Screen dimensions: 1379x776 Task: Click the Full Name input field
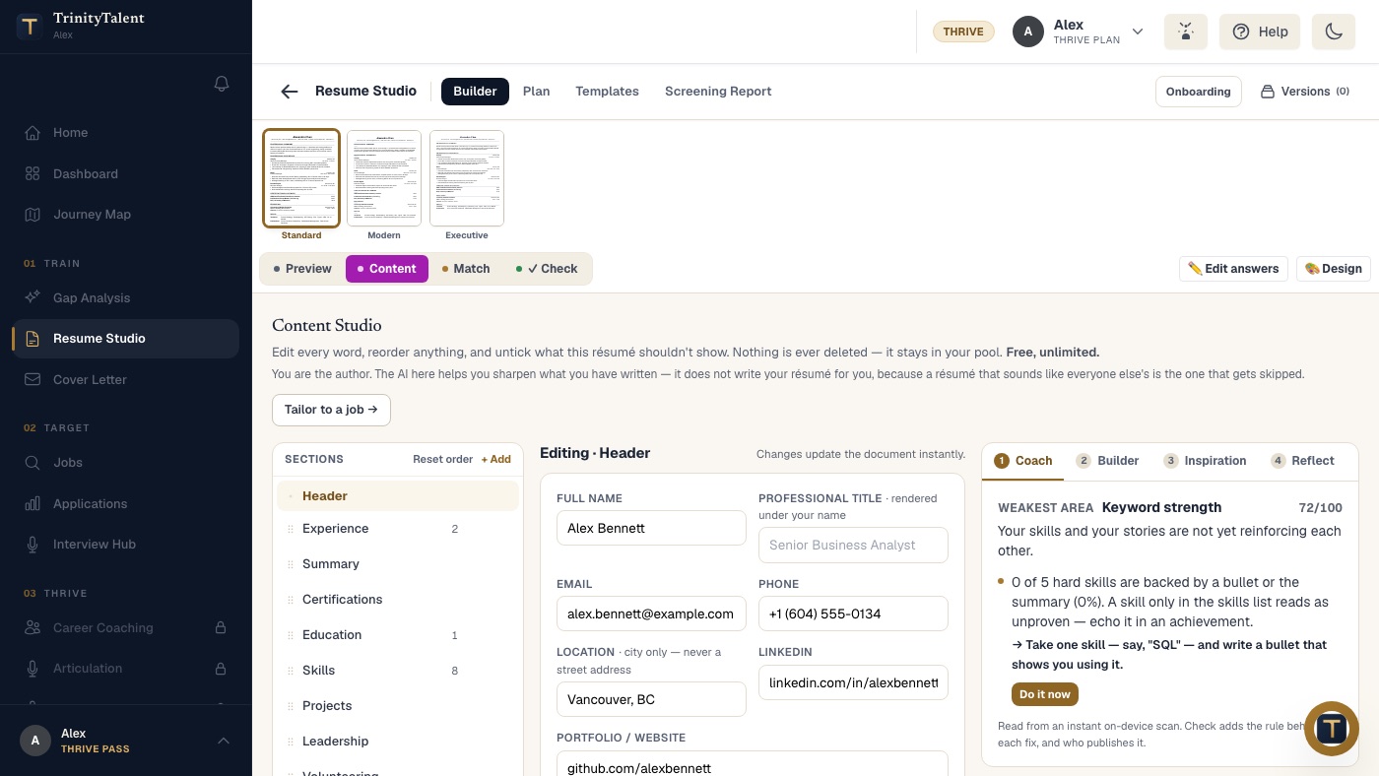[x=651, y=528]
